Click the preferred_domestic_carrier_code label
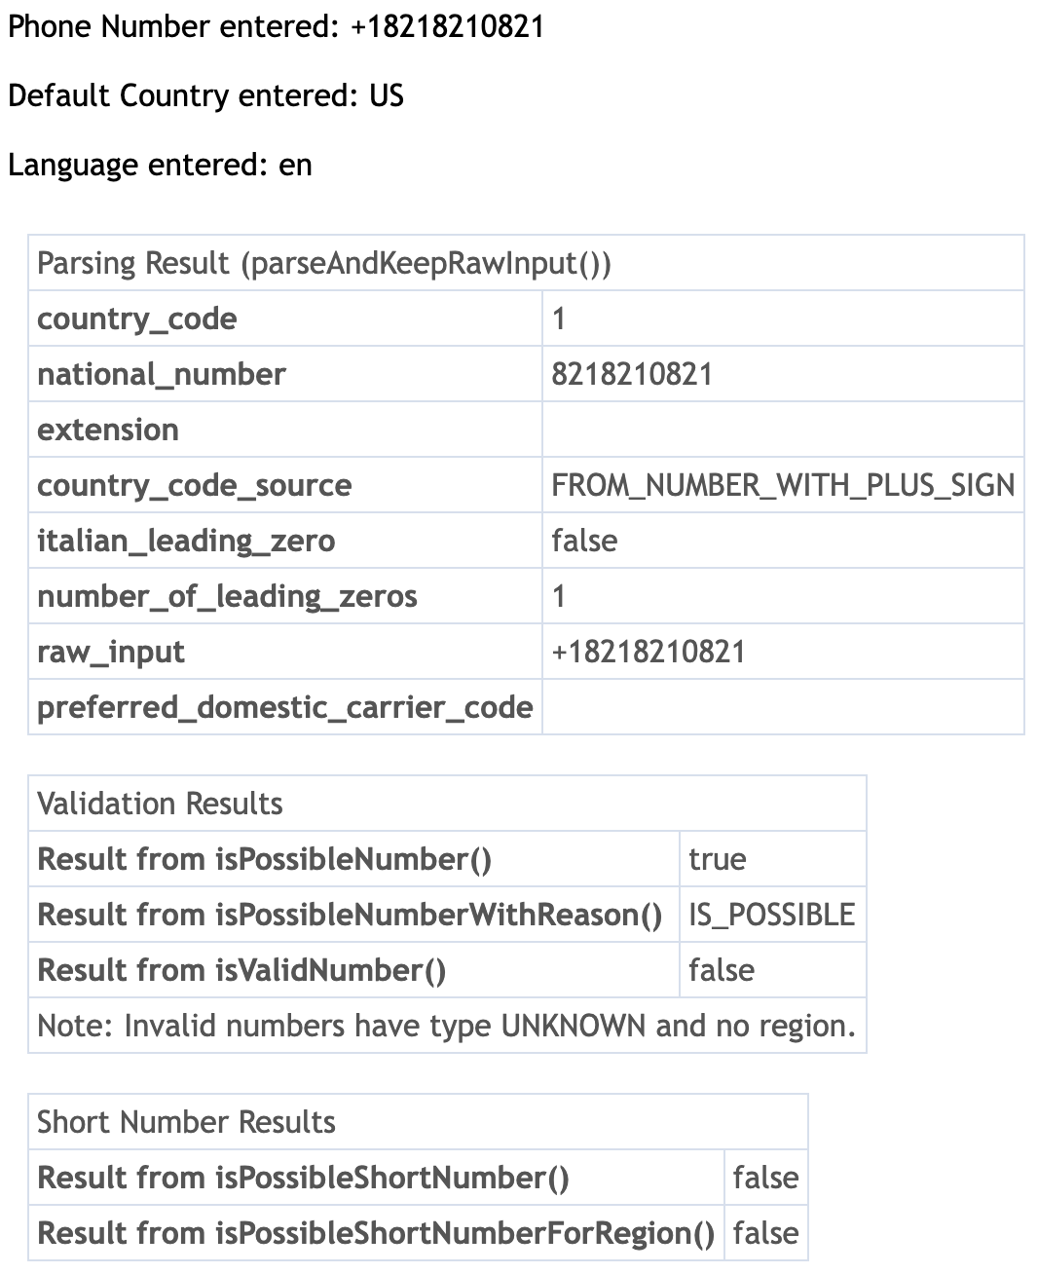Image resolution: width=1038 pixels, height=1274 pixels. coord(284,707)
